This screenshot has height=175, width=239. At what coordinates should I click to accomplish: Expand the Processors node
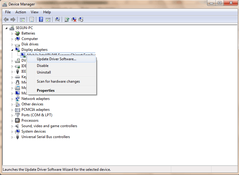point(12,121)
